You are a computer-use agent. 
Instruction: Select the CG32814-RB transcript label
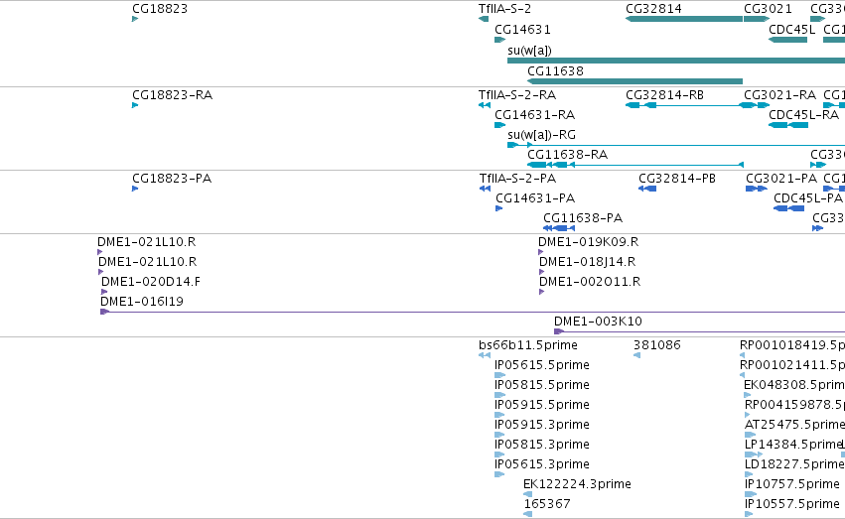coord(664,95)
